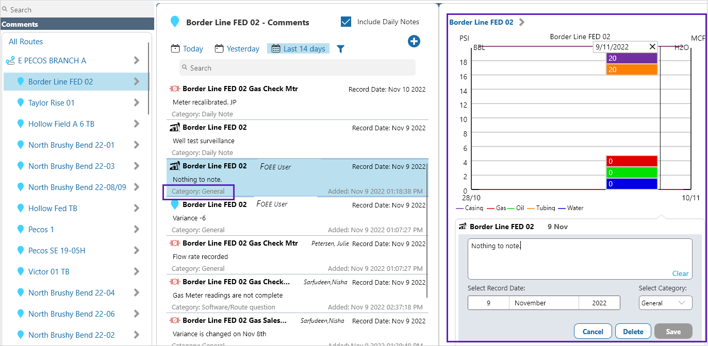
Task: Click the purple Casing value swatch
Action: click(632, 58)
